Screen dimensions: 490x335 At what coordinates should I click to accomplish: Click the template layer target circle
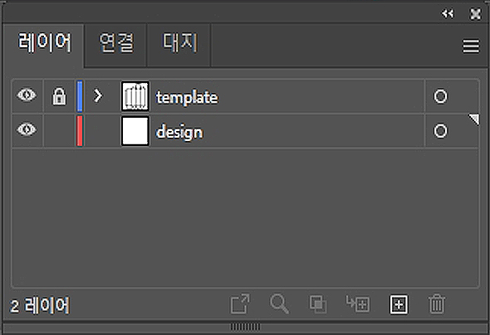pyautogui.click(x=441, y=96)
